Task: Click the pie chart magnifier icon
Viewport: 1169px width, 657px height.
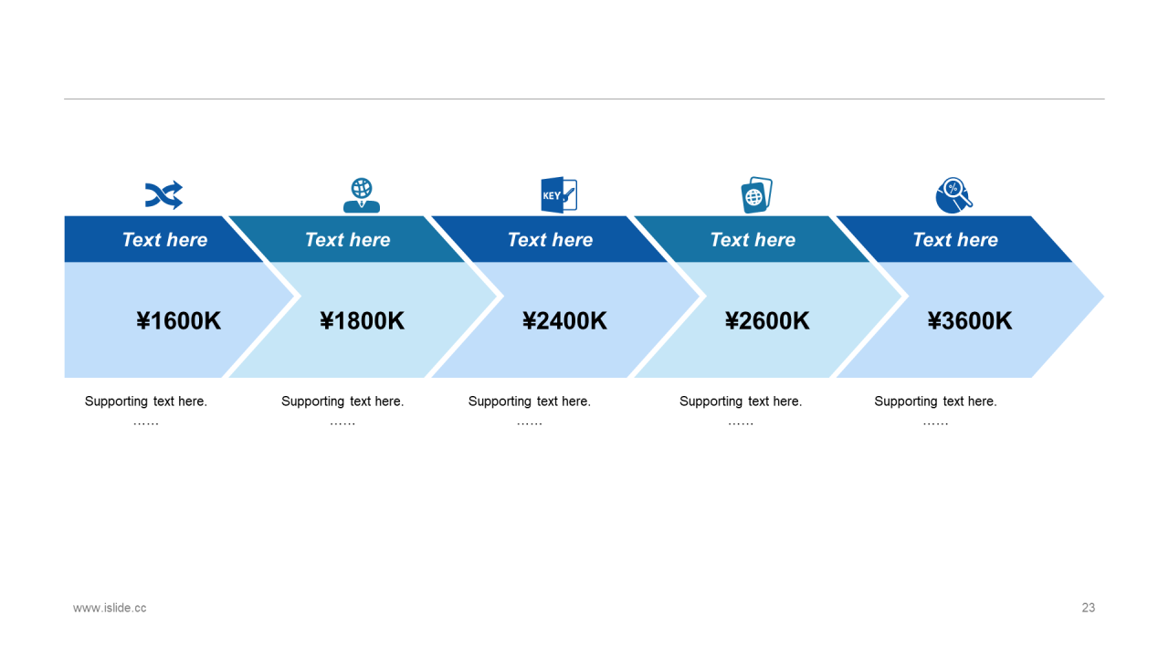Action: click(953, 195)
